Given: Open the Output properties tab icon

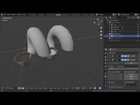Looking at the screenshot, I should point(106,60).
